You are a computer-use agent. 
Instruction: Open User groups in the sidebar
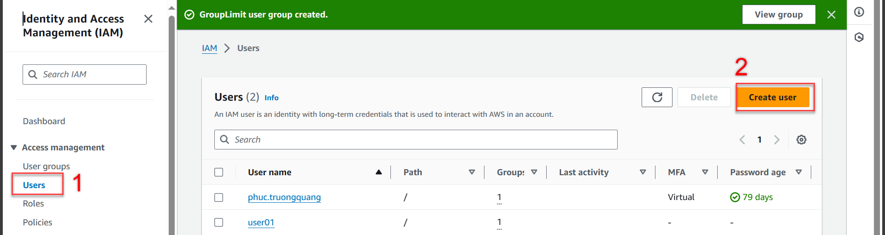[x=46, y=166]
